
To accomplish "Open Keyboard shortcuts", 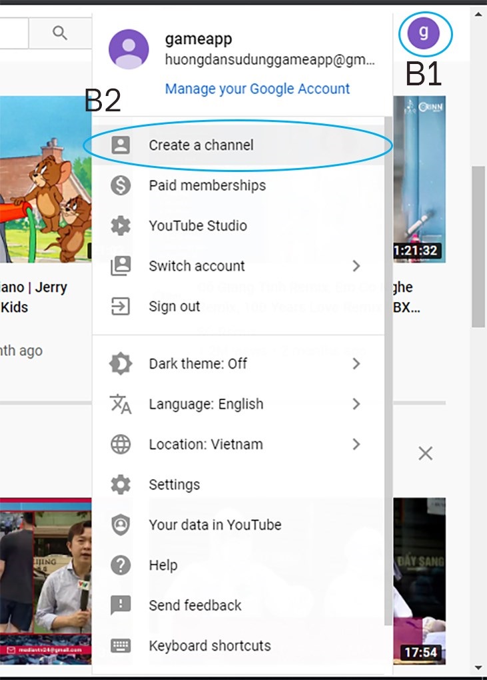I will [239, 646].
